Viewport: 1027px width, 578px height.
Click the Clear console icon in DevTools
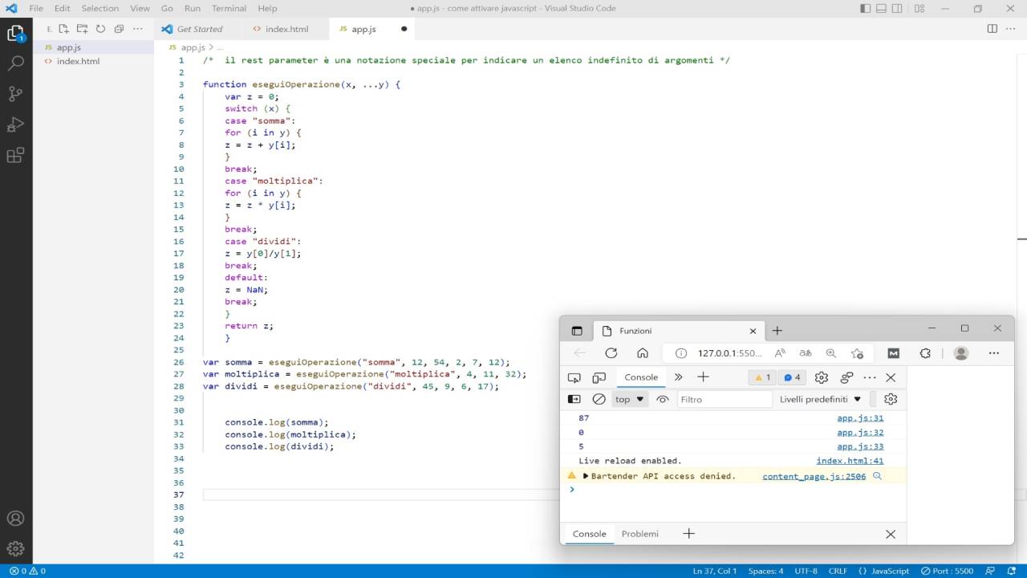(x=599, y=399)
